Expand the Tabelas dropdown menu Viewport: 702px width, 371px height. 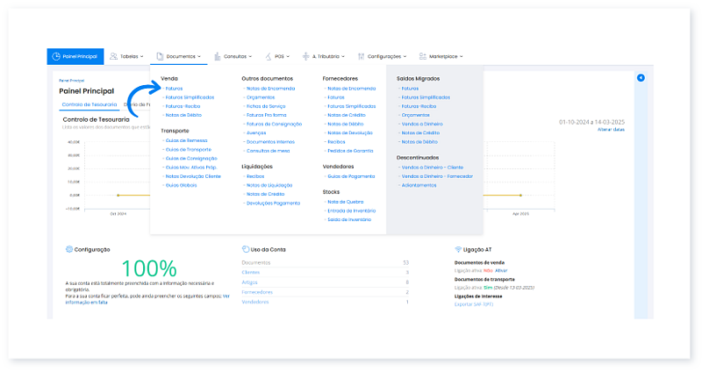coord(130,56)
